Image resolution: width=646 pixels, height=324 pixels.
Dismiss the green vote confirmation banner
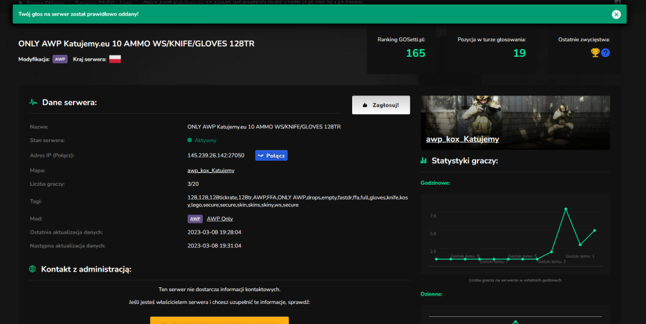pos(616,14)
